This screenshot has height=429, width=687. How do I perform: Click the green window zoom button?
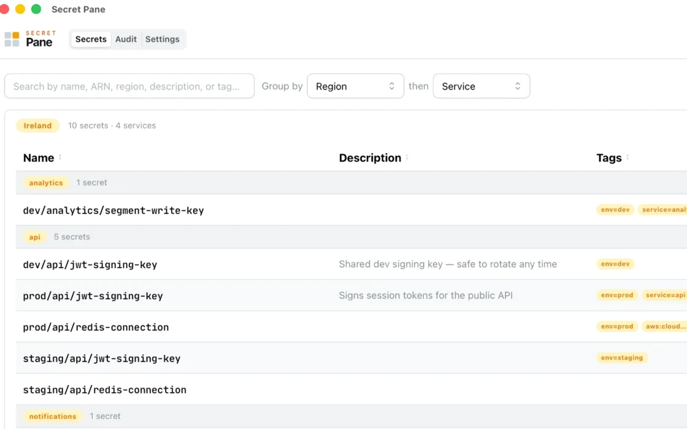click(36, 9)
